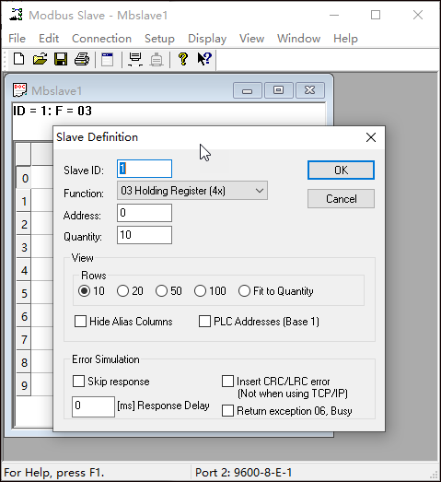This screenshot has width=441, height=482.
Task: Select row header 4 in Mbslave1 grid
Action: (x=24, y=270)
